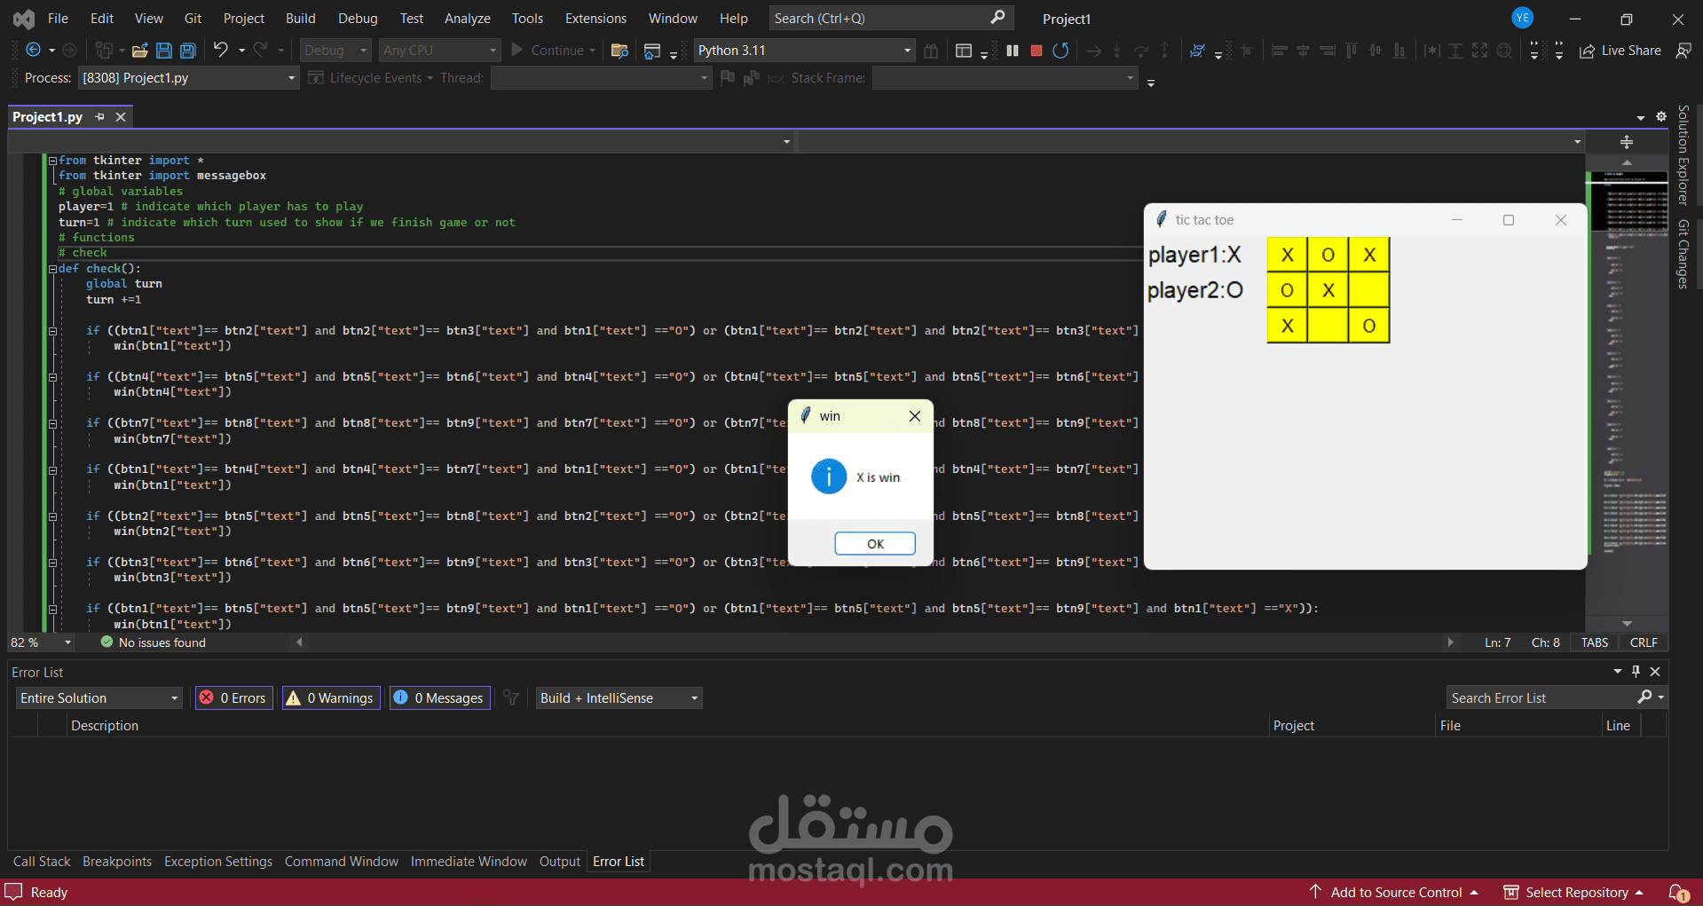Click the center X tile in tic tac toe
Image resolution: width=1703 pixels, height=906 pixels.
[x=1328, y=290]
